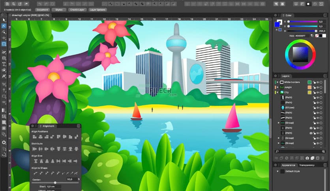Click target circle of White borders layer
The width and height of the screenshot is (330, 191).
(321, 82)
